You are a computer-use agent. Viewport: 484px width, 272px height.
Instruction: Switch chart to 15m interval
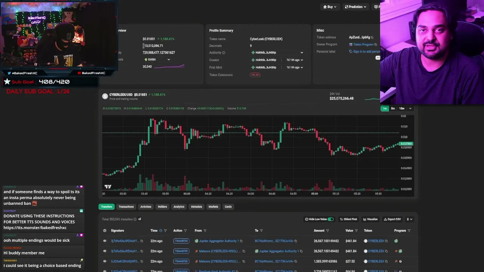pyautogui.click(x=402, y=109)
